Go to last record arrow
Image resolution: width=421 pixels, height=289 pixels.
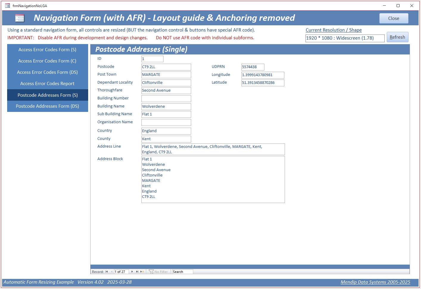coord(137,272)
